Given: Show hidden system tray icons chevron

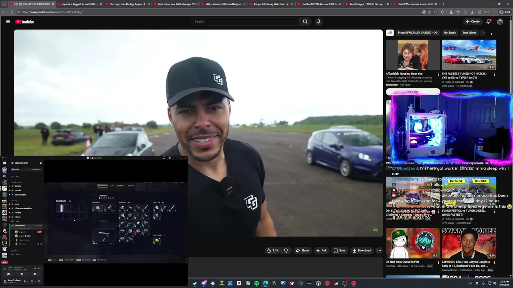Looking at the screenshot, I should [x=471, y=283].
